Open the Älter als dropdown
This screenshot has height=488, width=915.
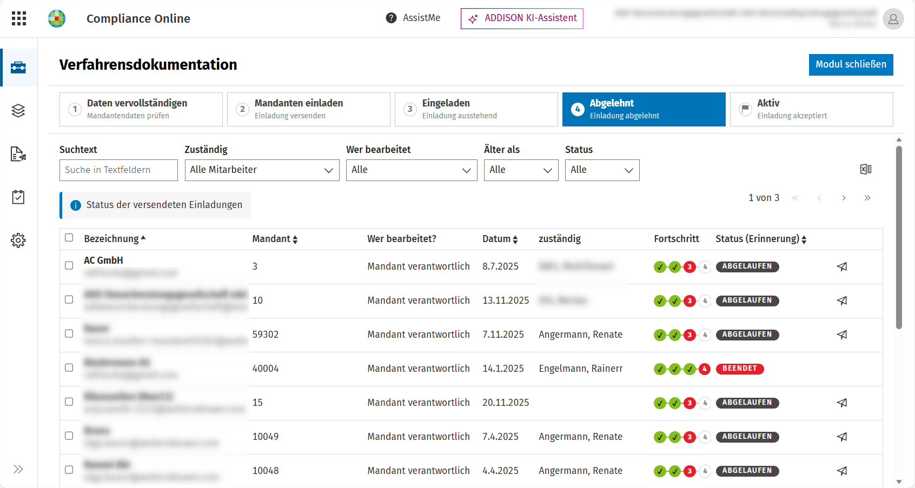[521, 170]
